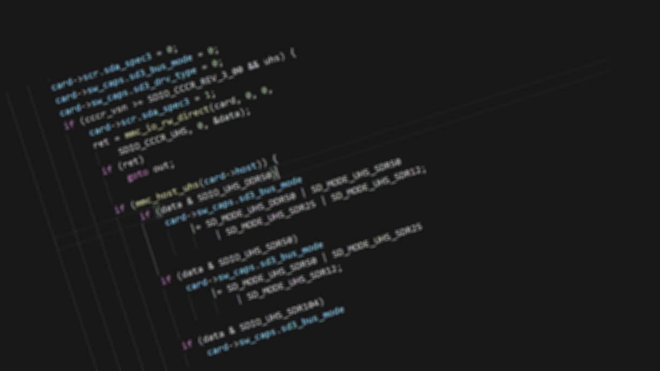Viewport: 660px width, 371px height.
Task: Click the 'if' keyword before mmc_host_uhs
Action: pyautogui.click(x=120, y=209)
